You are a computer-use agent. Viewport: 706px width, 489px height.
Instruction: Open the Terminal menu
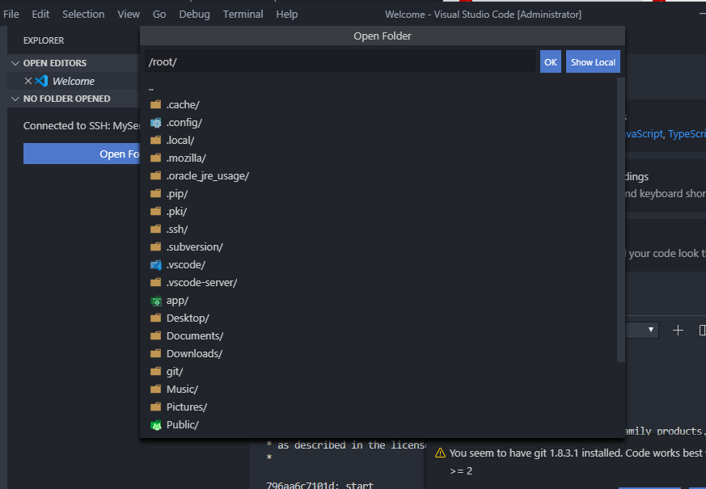243,15
